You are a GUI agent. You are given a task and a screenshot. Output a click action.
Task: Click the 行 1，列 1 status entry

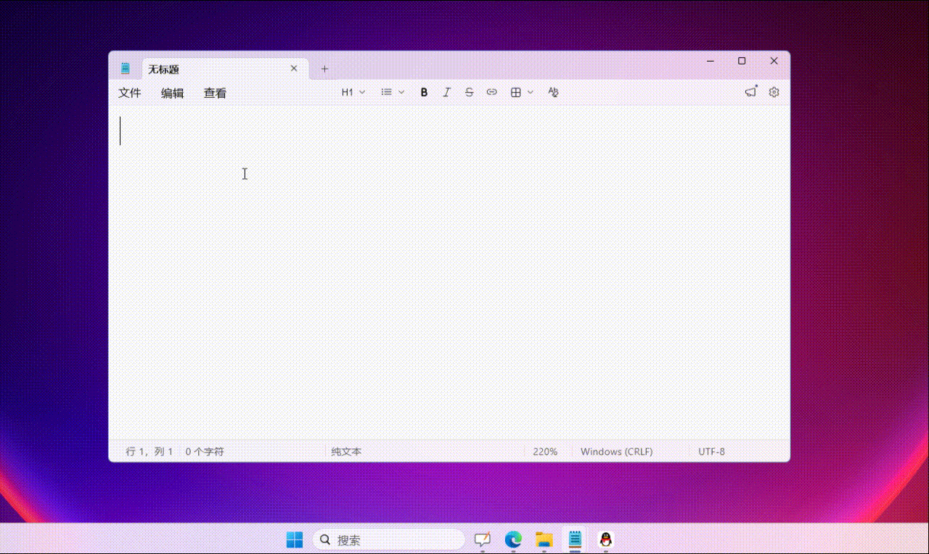(150, 451)
